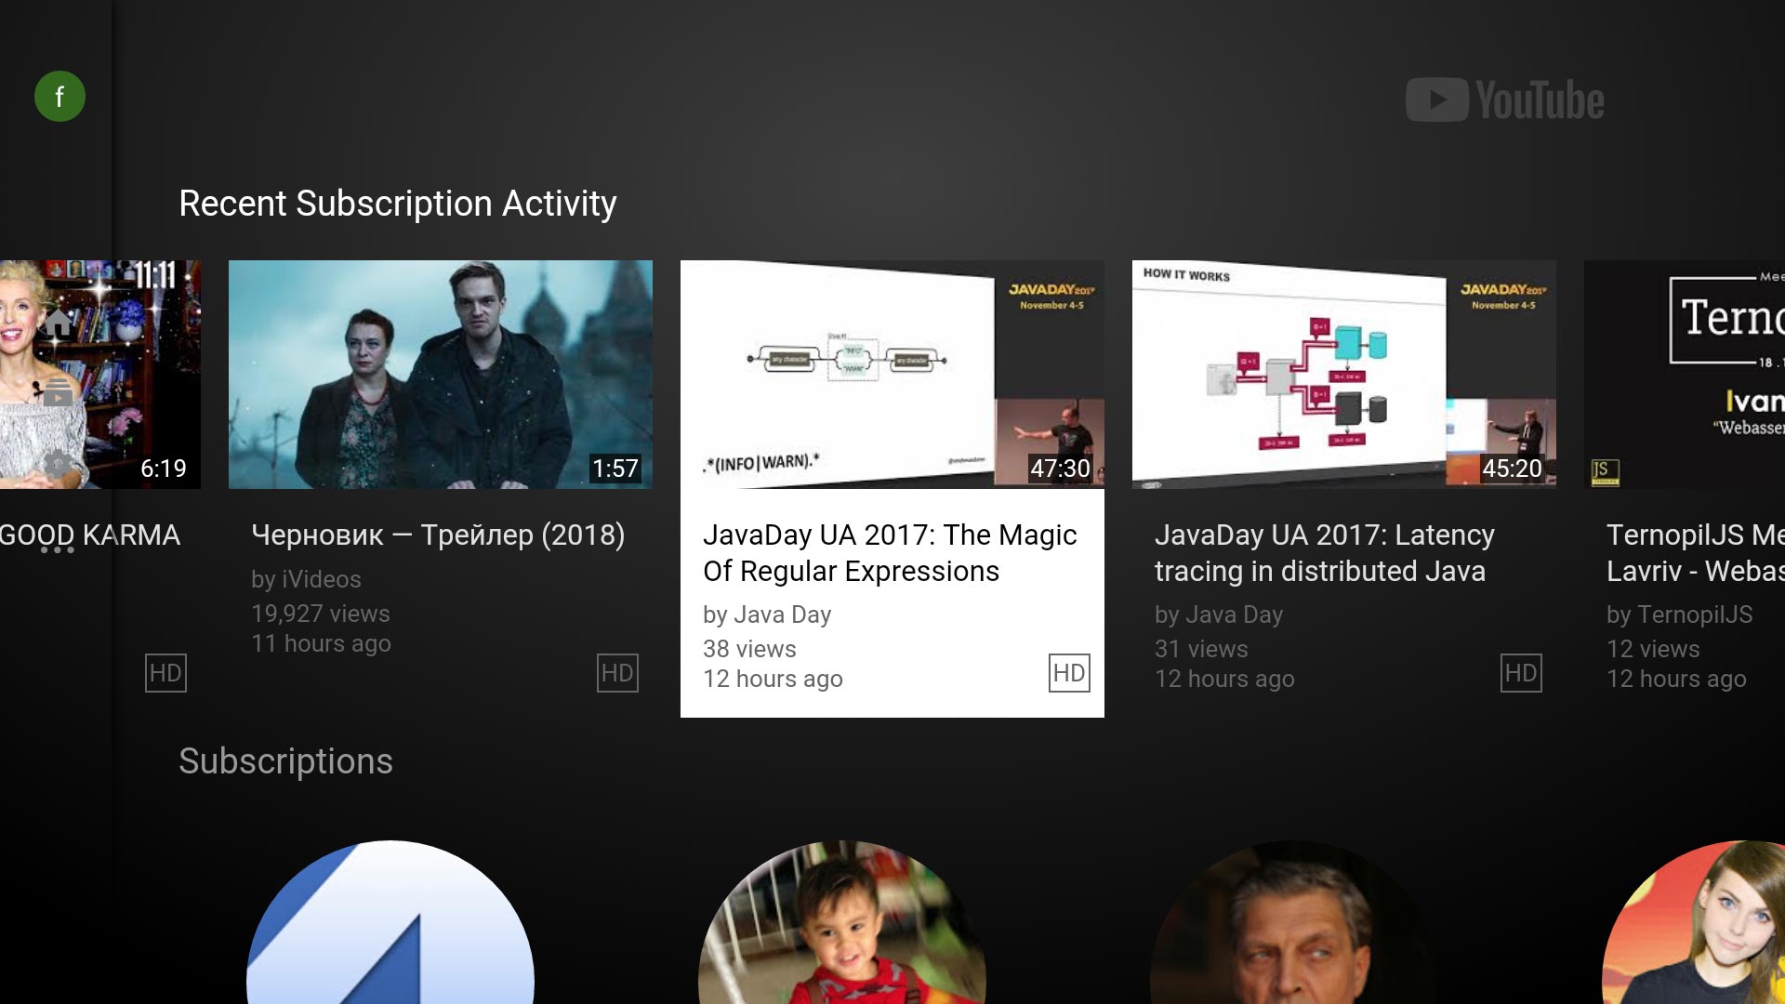Play the Черновик trailer thumbnail
This screenshot has height=1004, width=1785.
441,375
